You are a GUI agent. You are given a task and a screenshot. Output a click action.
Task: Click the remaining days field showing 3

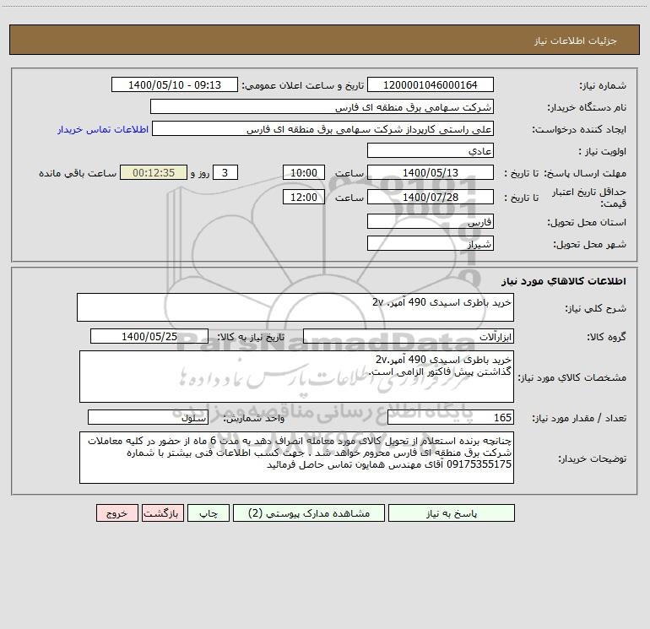pyautogui.click(x=225, y=172)
